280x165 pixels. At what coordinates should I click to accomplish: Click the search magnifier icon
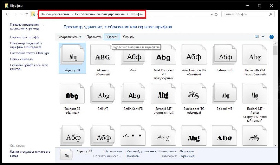271,14
